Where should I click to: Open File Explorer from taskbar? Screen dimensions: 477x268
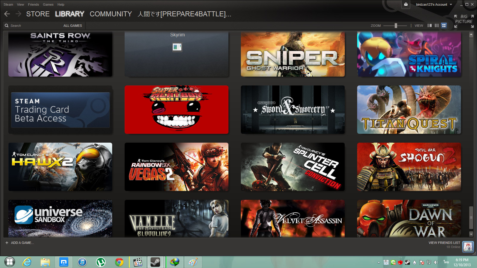[45, 262]
